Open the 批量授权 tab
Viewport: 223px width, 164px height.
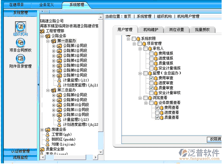(x=203, y=30)
